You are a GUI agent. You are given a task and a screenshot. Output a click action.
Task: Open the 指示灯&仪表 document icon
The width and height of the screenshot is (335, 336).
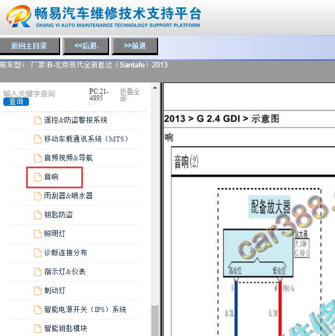tap(38, 271)
